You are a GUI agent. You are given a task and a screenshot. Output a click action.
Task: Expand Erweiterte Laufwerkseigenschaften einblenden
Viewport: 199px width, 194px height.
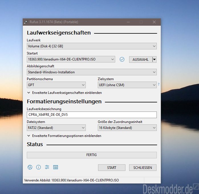[x=64, y=93]
